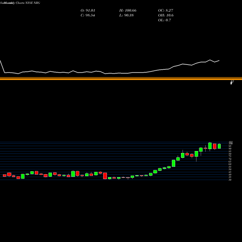242x242 pixels.
Task: Click the 60 price axis label
Action: pyautogui.click(x=230, y=164)
